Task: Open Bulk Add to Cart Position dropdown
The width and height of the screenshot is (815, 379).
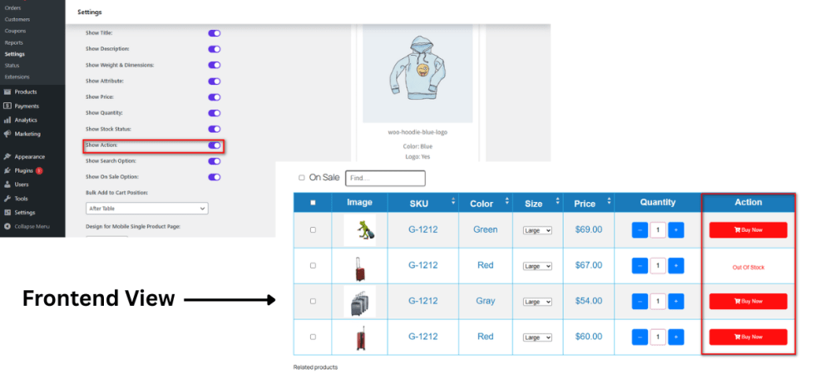Action: click(x=147, y=208)
